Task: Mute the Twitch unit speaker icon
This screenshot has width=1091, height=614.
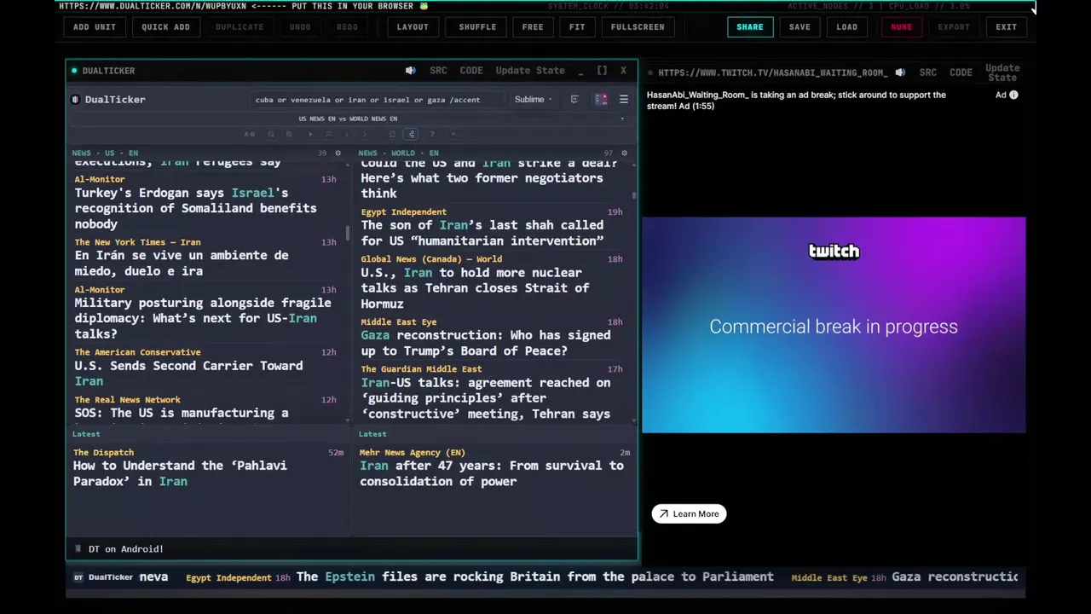Action: coord(900,72)
